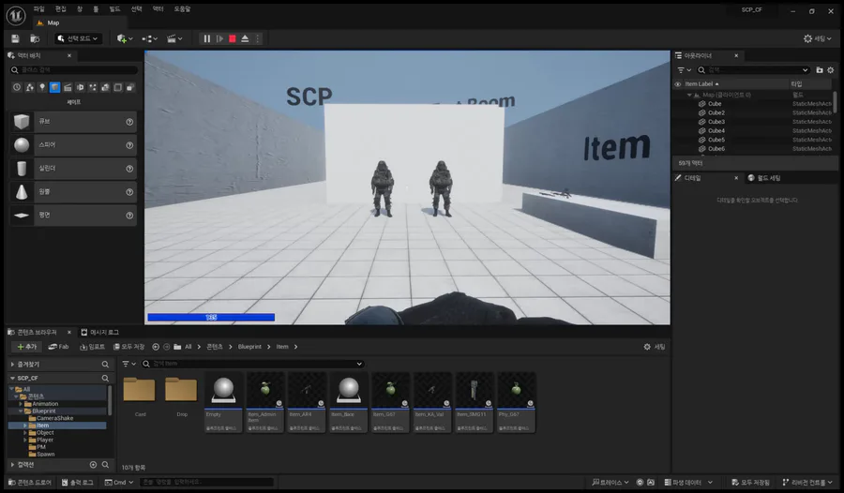Image resolution: width=844 pixels, height=493 pixels.
Task: Select All Classes category icon
Action: (x=130, y=87)
